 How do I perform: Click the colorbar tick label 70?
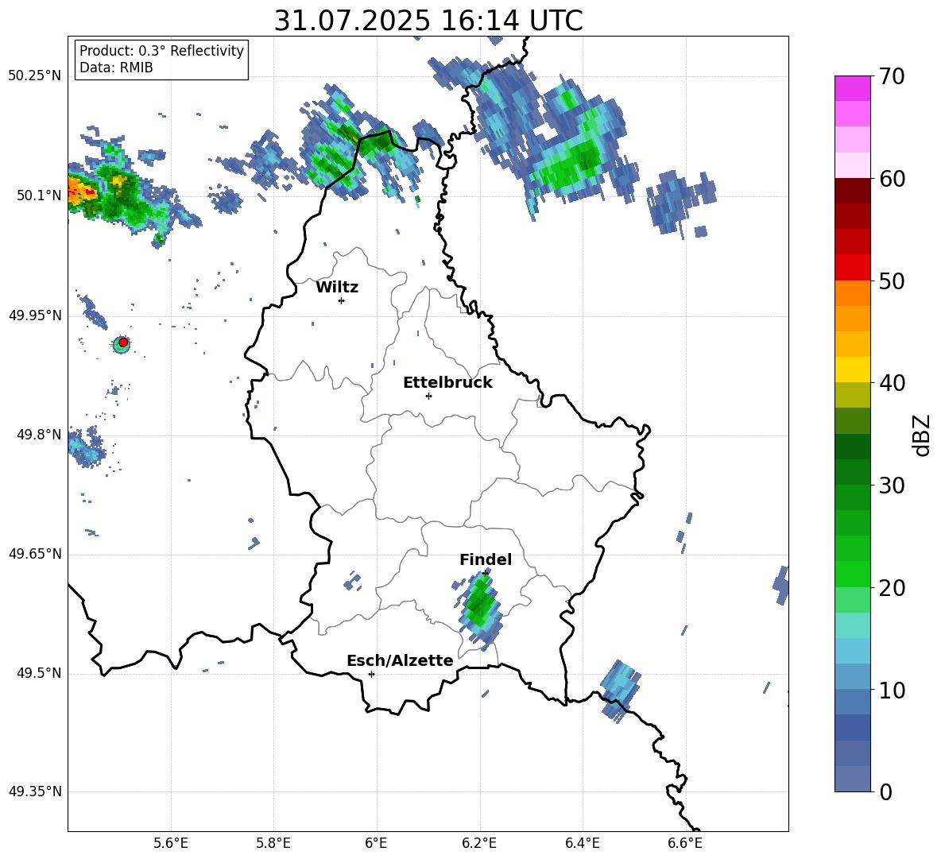click(893, 77)
